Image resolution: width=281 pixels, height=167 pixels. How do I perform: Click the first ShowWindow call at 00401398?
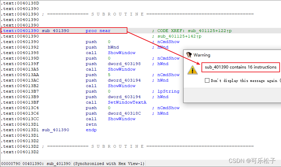click(x=122, y=53)
